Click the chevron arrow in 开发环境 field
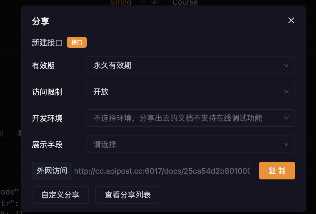This screenshot has height=214, width=316. click(286, 118)
